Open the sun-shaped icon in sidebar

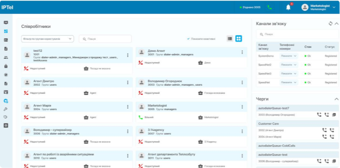[x=6, y=75]
